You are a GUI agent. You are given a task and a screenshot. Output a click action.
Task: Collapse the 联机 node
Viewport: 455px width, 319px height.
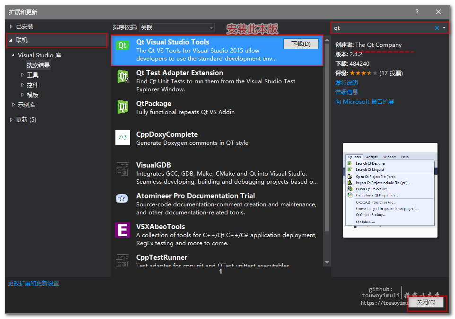[x=11, y=40]
